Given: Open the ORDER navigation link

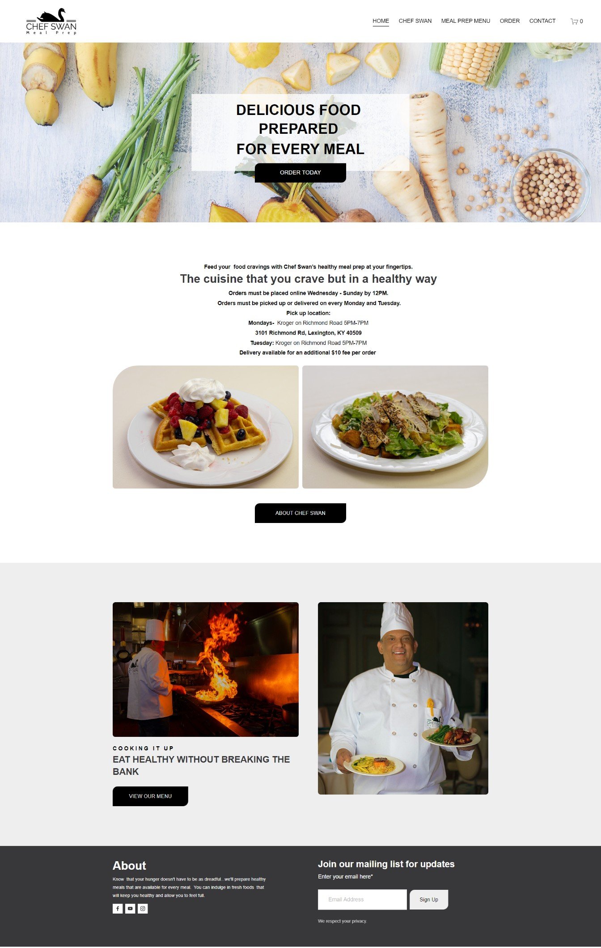Looking at the screenshot, I should pyautogui.click(x=509, y=21).
